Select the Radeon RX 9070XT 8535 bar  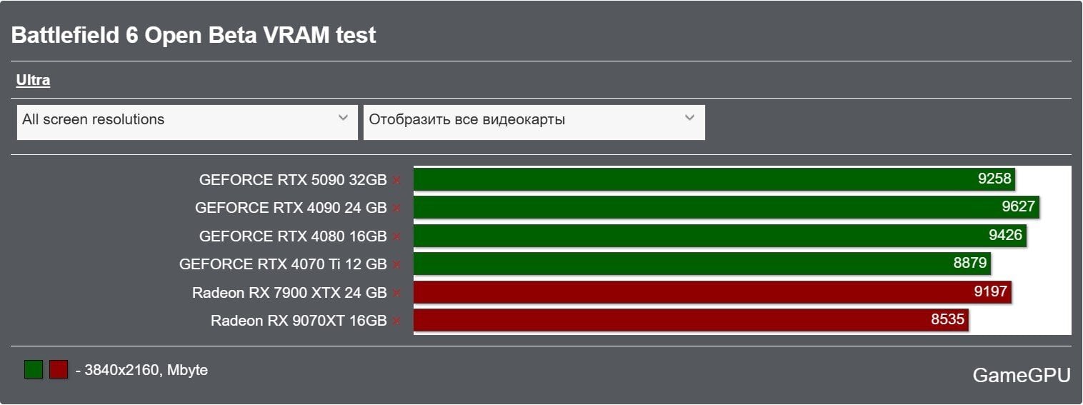point(690,320)
